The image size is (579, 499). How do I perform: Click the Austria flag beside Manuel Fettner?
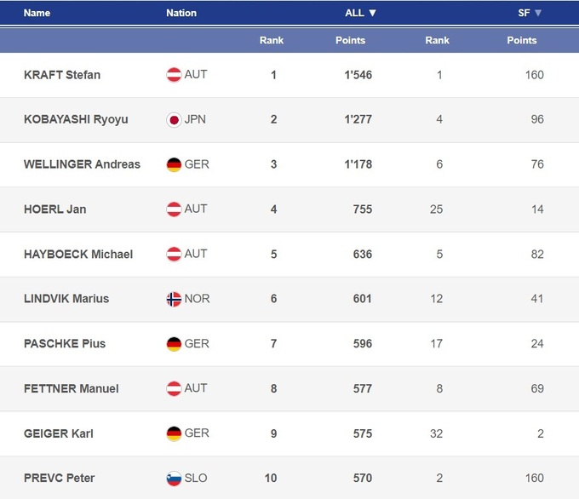[174, 389]
